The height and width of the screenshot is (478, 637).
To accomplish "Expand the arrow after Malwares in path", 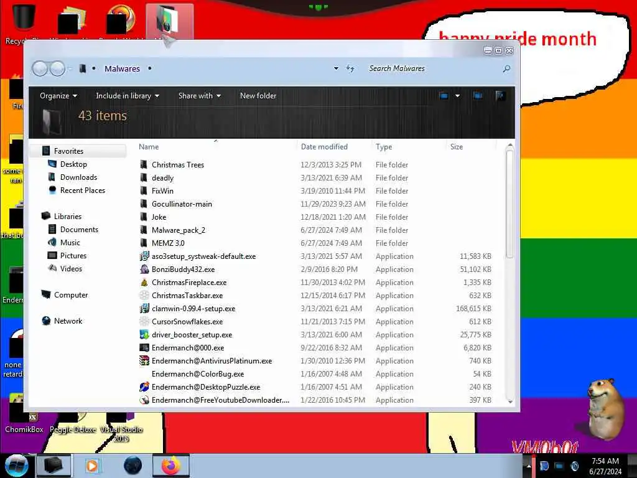I will (x=149, y=68).
